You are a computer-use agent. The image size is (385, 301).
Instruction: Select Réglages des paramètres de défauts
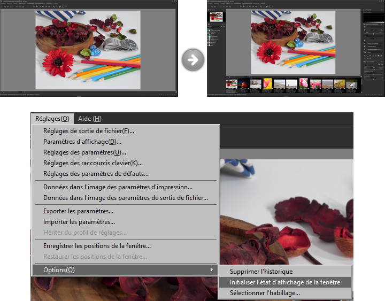[x=96, y=174]
